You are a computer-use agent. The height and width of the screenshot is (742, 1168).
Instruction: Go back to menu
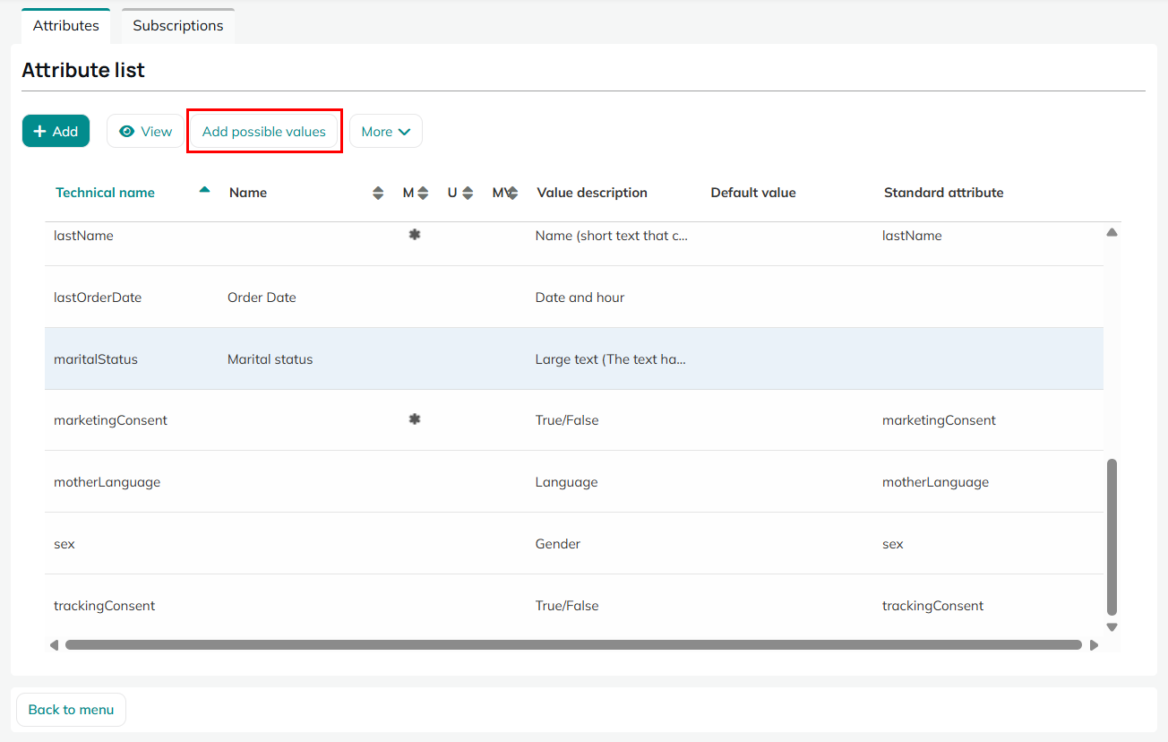[71, 710]
